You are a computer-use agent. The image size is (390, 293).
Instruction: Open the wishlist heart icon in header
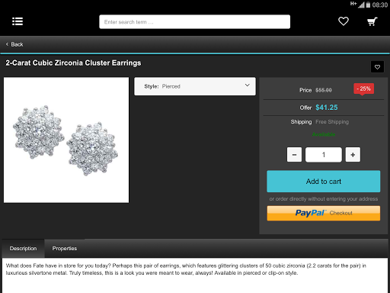[x=344, y=21]
